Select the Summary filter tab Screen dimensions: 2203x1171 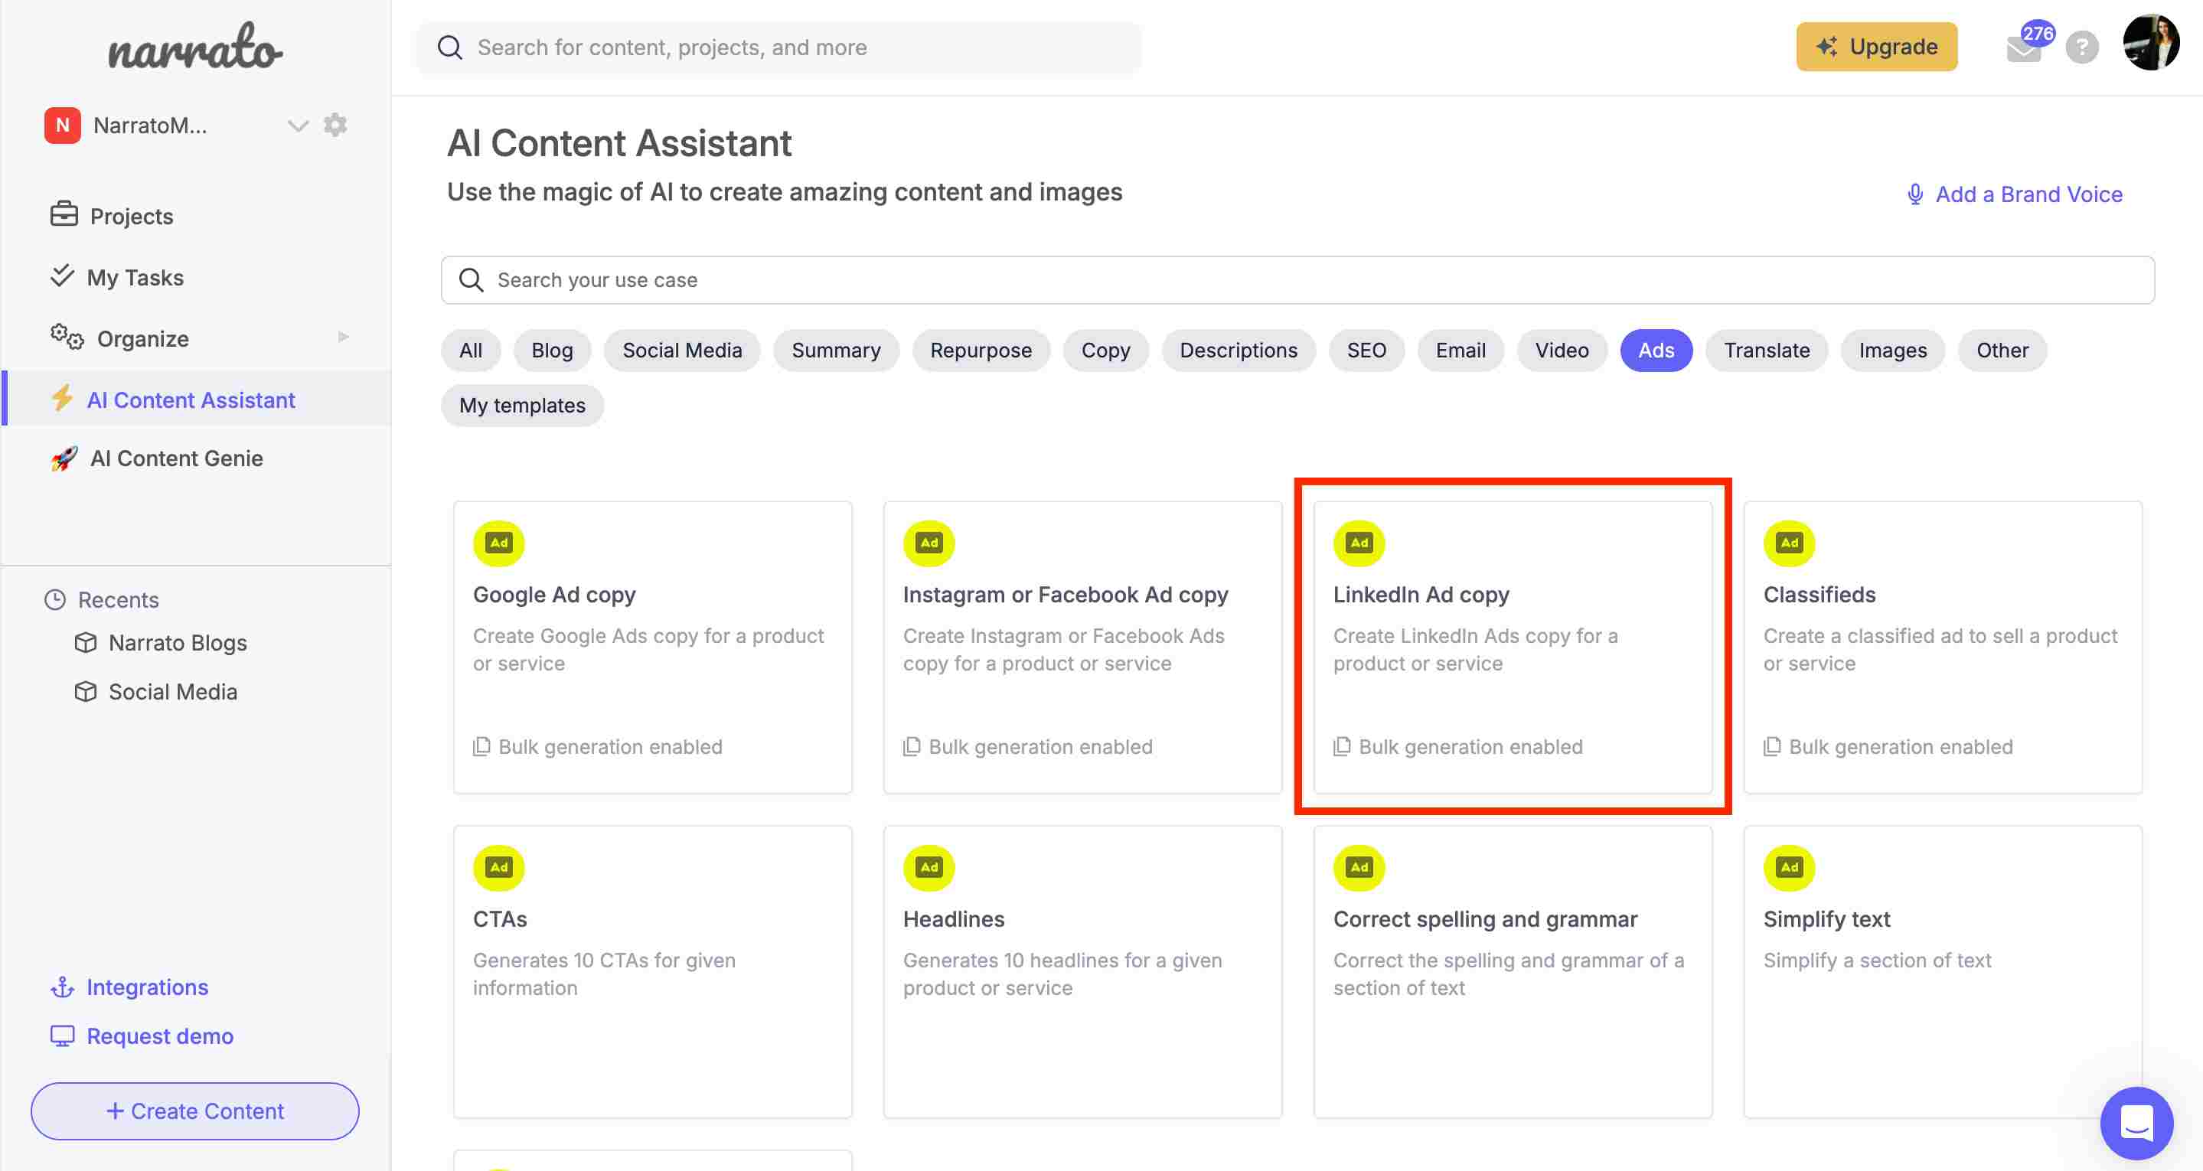[x=836, y=350]
